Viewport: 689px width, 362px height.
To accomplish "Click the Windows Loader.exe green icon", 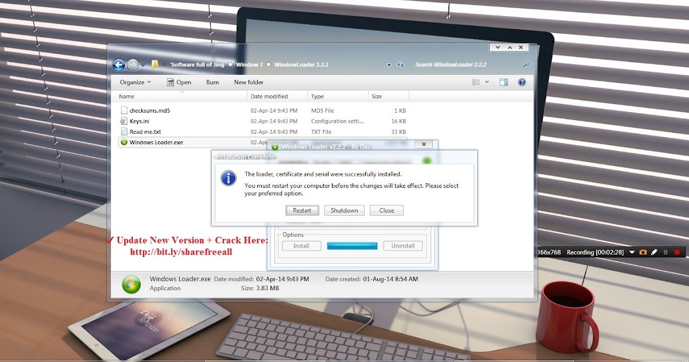I will [124, 142].
